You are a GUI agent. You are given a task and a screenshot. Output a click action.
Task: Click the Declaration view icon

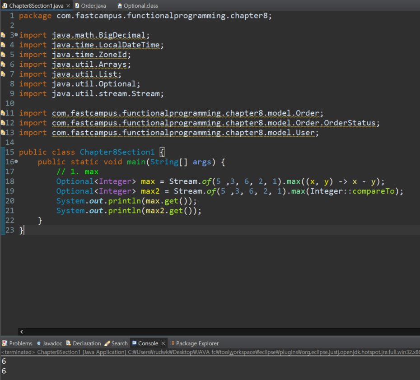coord(69,343)
